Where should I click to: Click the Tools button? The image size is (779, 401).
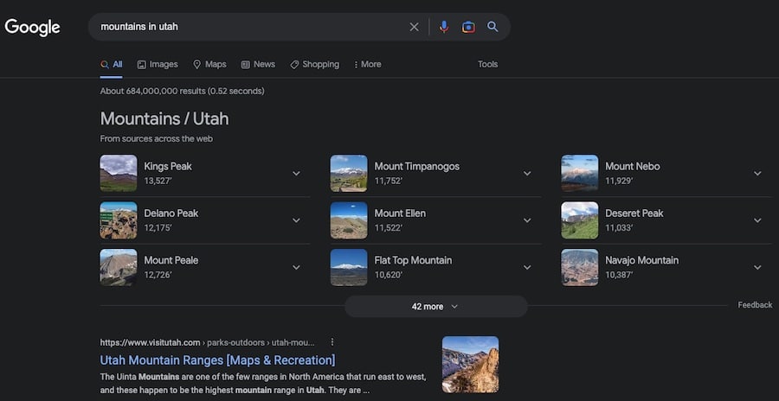487,64
